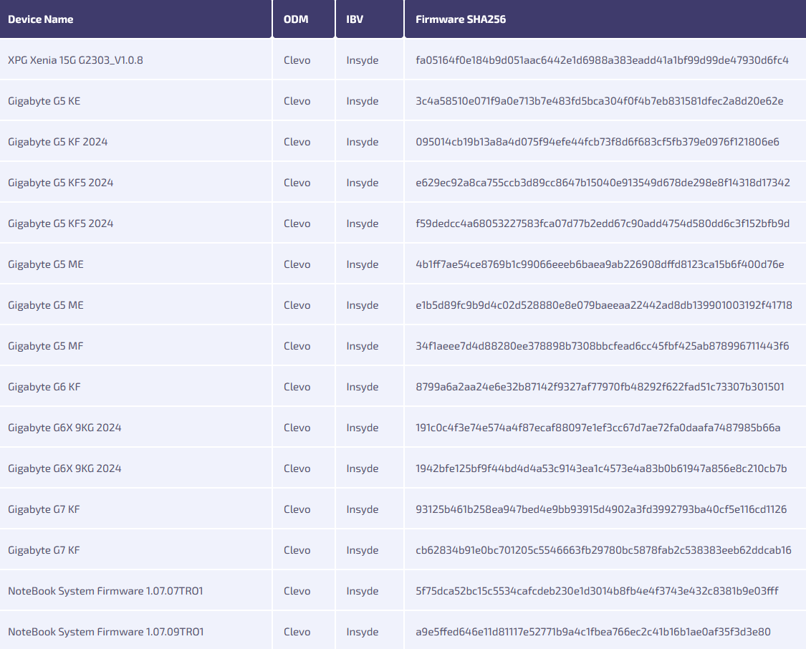The width and height of the screenshot is (806, 649).
Task: Click Insyde in the XPG Xenia row
Action: tap(363, 60)
